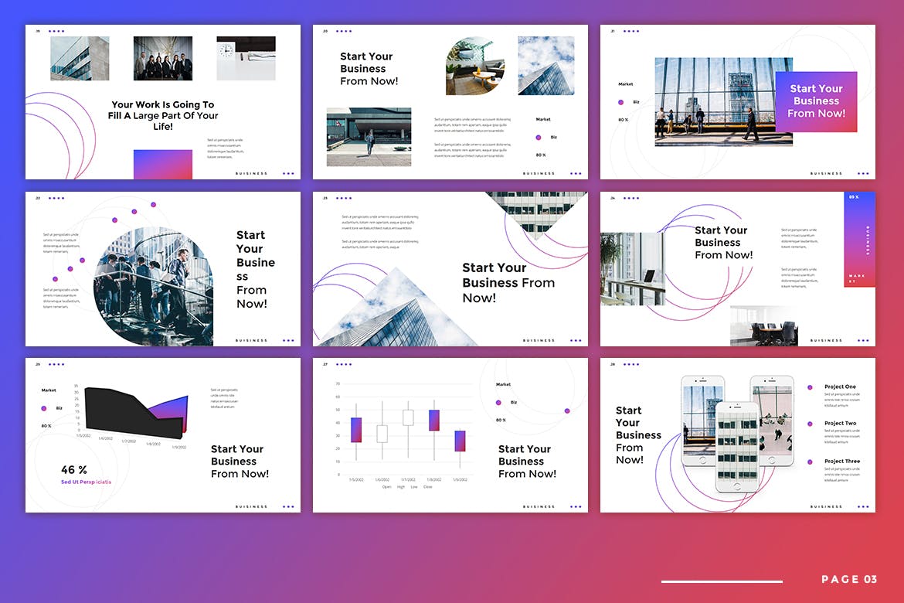Viewport: 904px width, 603px height.
Task: Click the center phone mockup
Action: click(x=736, y=447)
